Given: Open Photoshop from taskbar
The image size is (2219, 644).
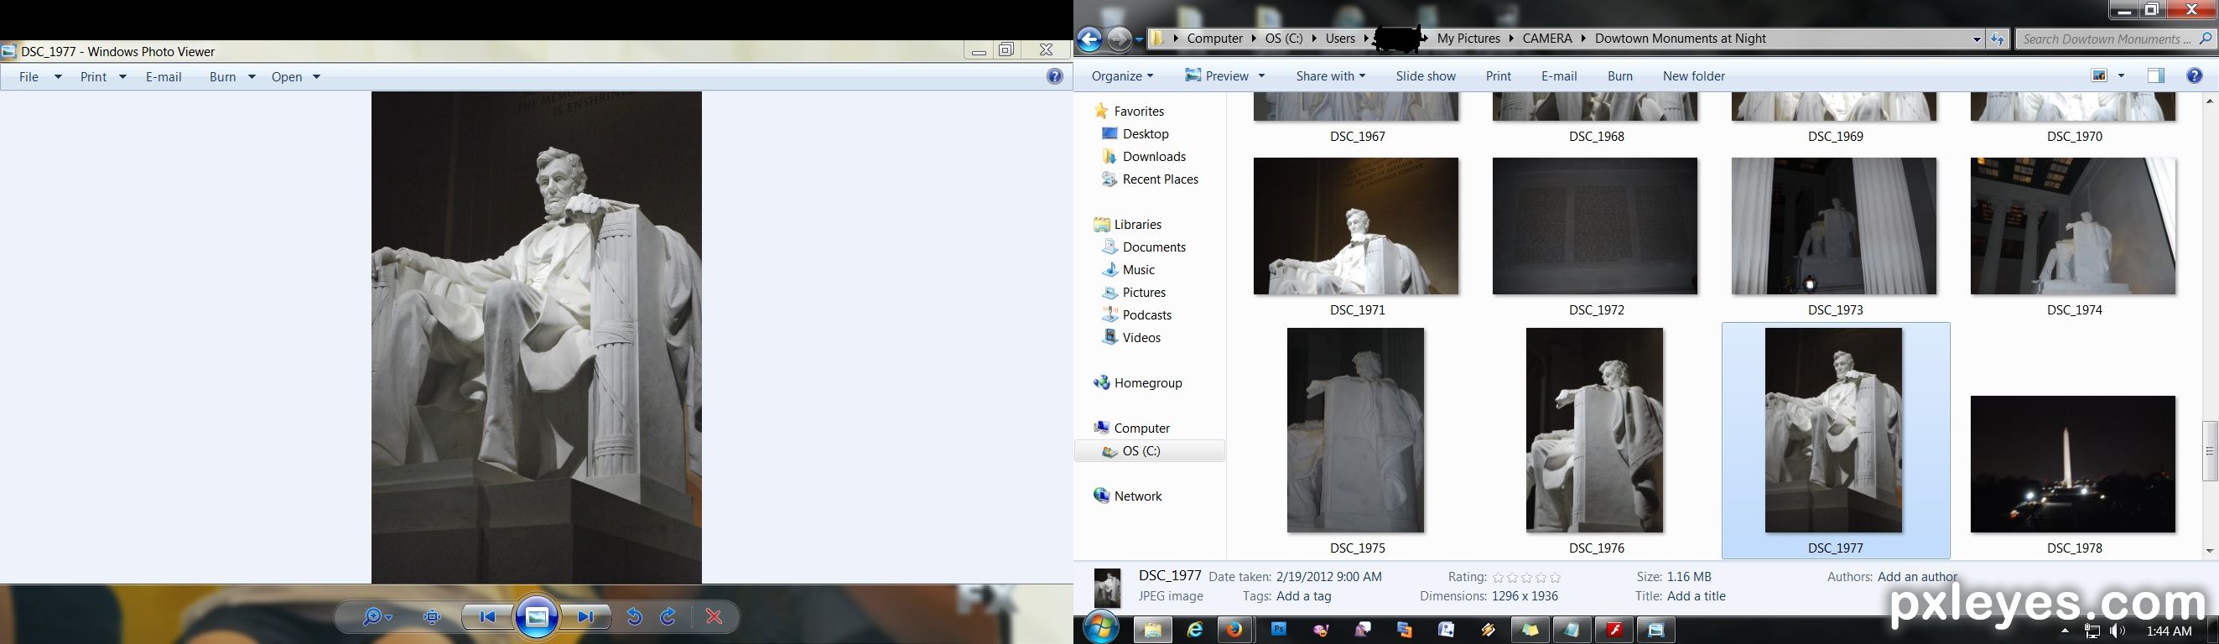Looking at the screenshot, I should [1279, 631].
